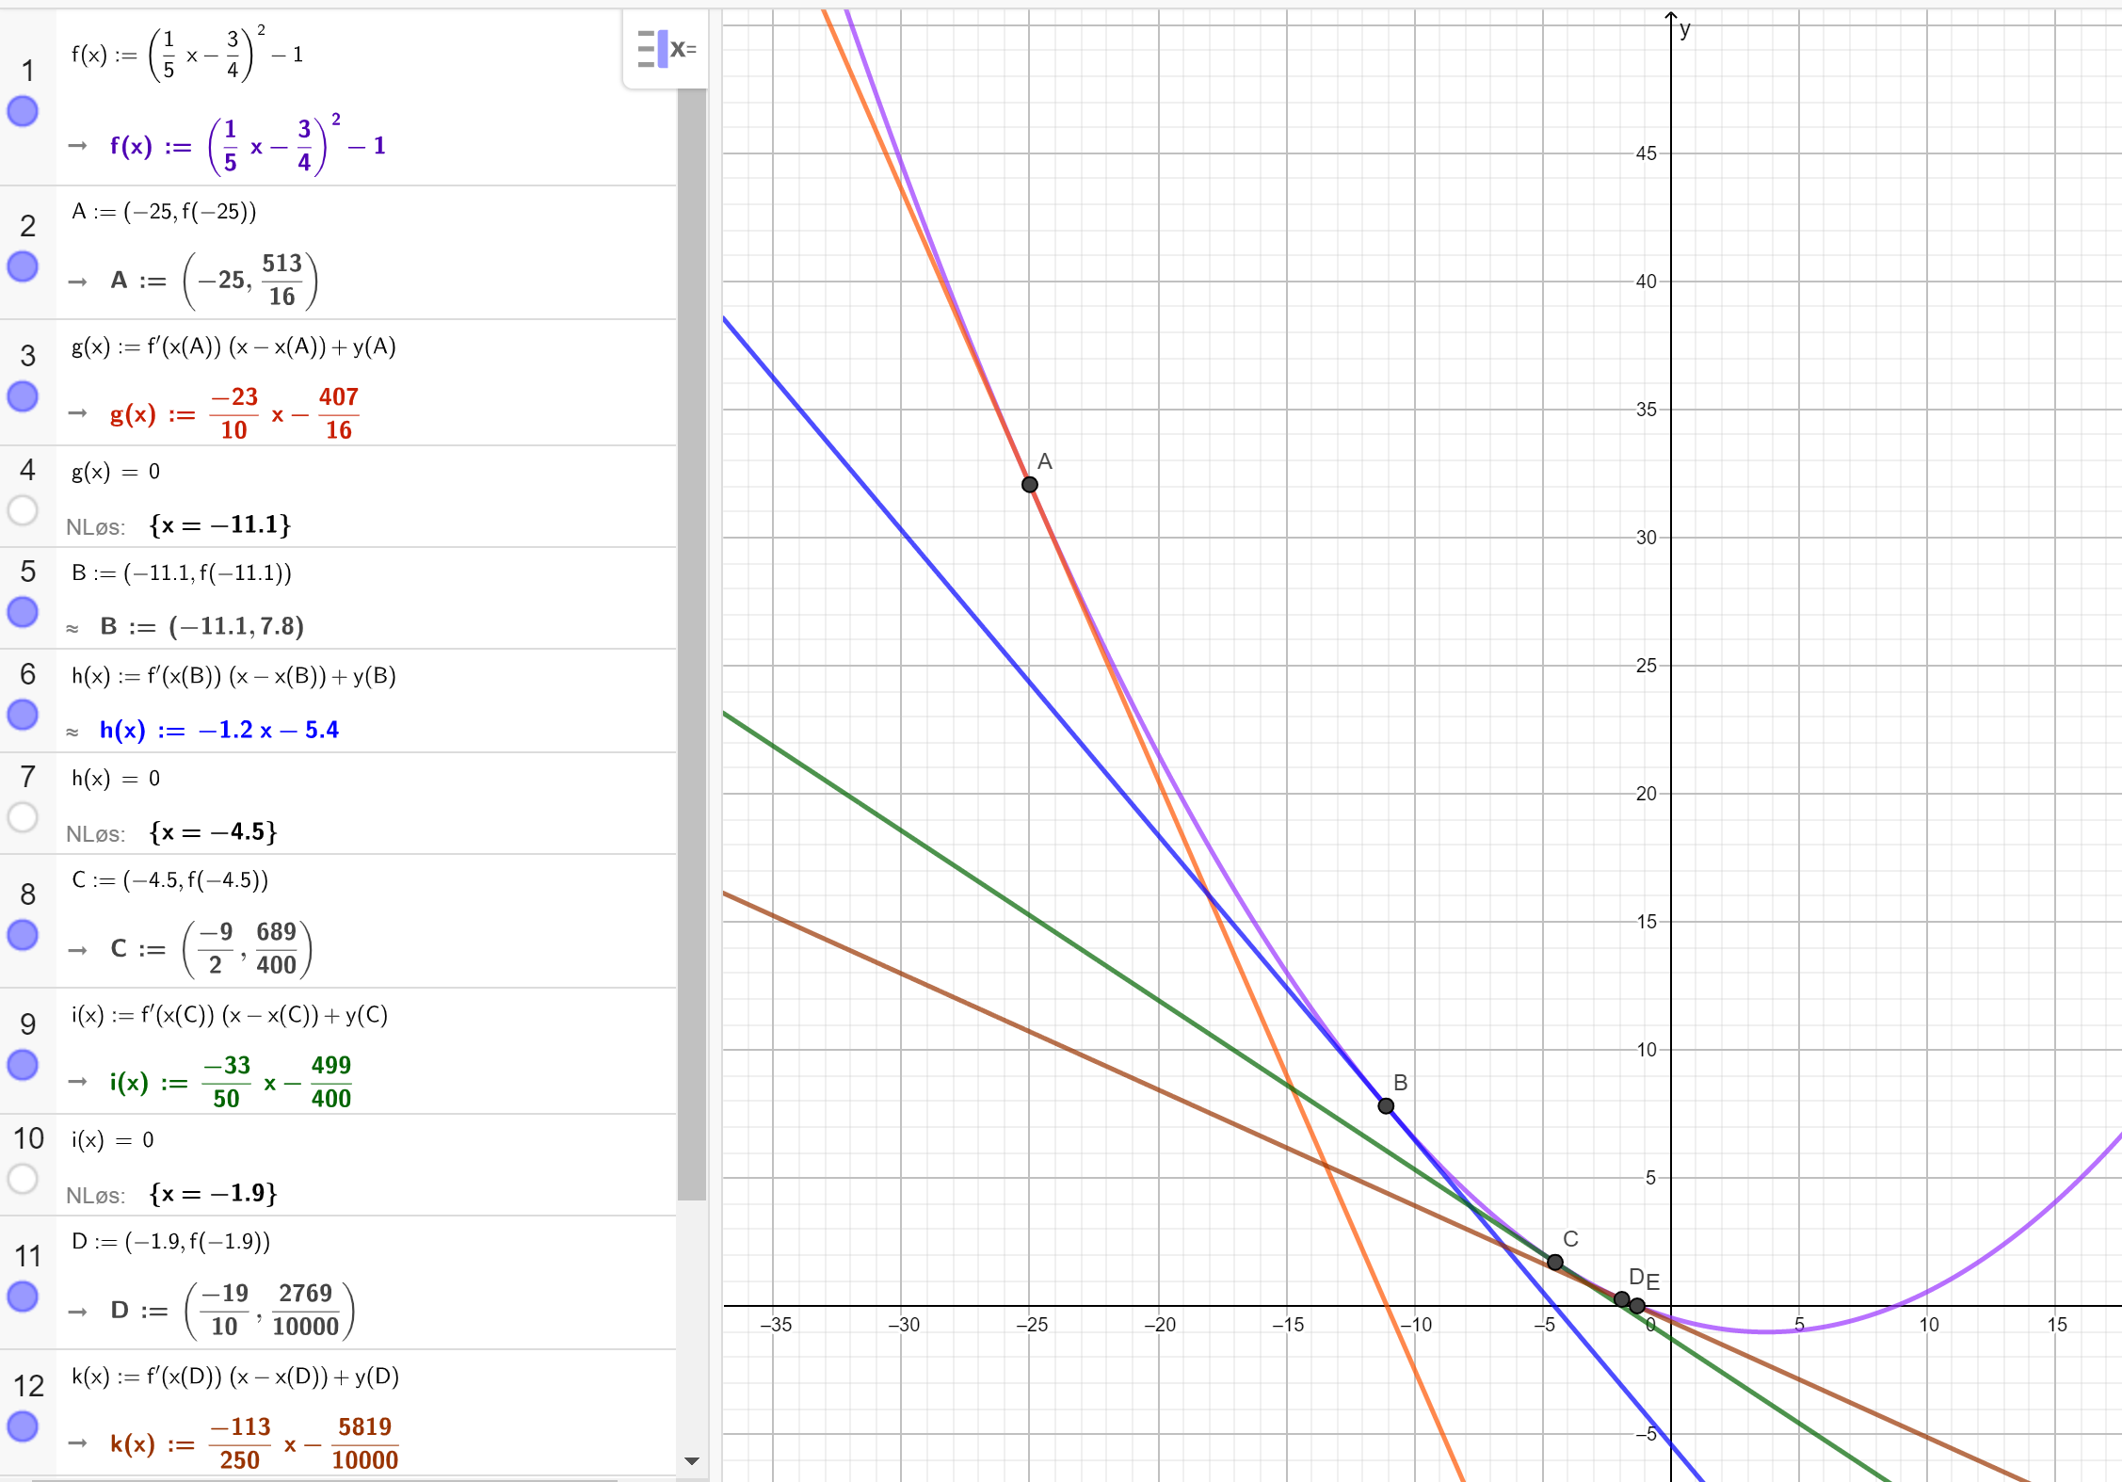Hide tangent i(x) via row 9 marble
The width and height of the screenshot is (2122, 1482).
(x=23, y=1065)
